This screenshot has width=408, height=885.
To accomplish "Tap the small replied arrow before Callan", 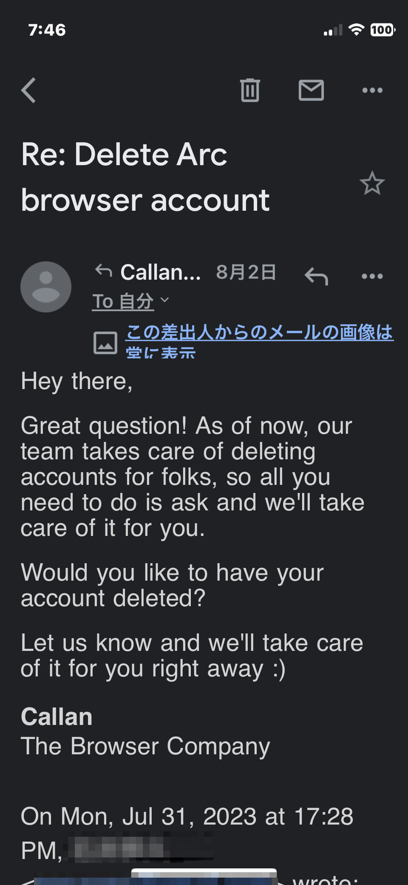I will click(x=103, y=270).
